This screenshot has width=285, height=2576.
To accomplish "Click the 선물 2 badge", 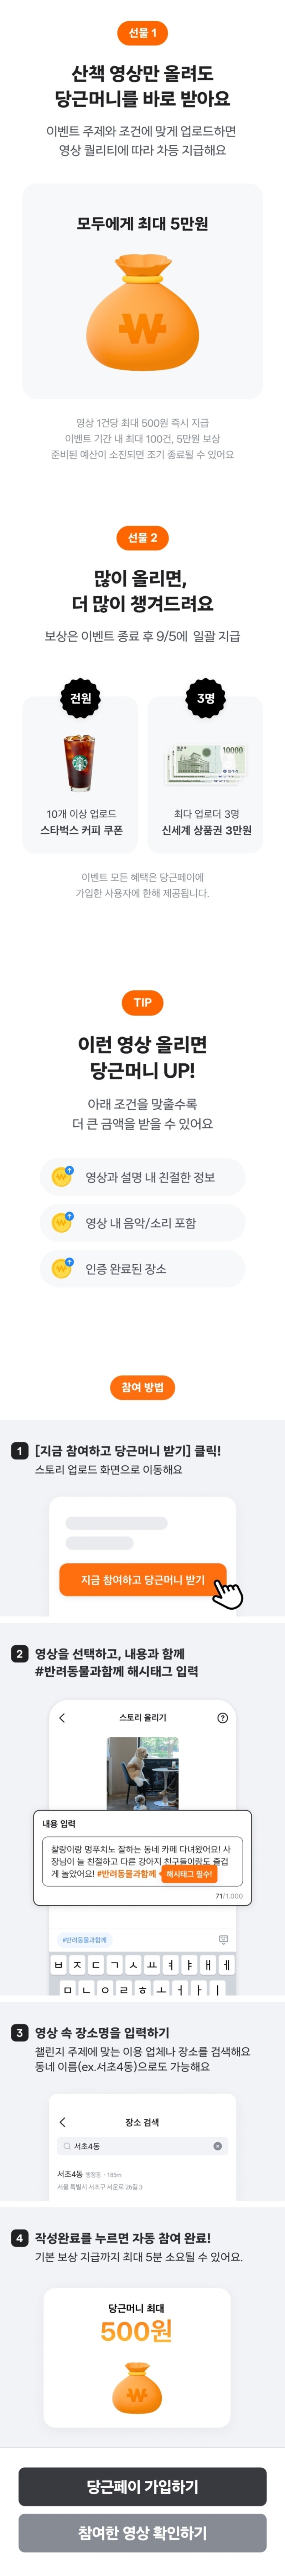I will click(x=142, y=537).
